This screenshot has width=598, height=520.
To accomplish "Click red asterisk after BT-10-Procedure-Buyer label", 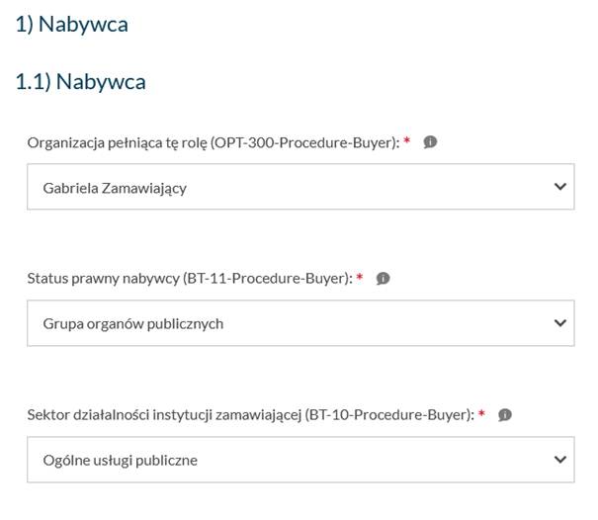I will [481, 414].
